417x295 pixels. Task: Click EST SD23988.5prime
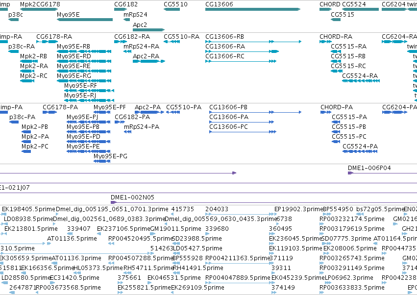(x=197, y=239)
